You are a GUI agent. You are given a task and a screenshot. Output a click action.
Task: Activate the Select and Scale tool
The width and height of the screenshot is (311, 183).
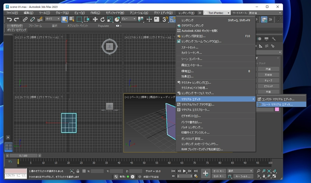pos(110,19)
